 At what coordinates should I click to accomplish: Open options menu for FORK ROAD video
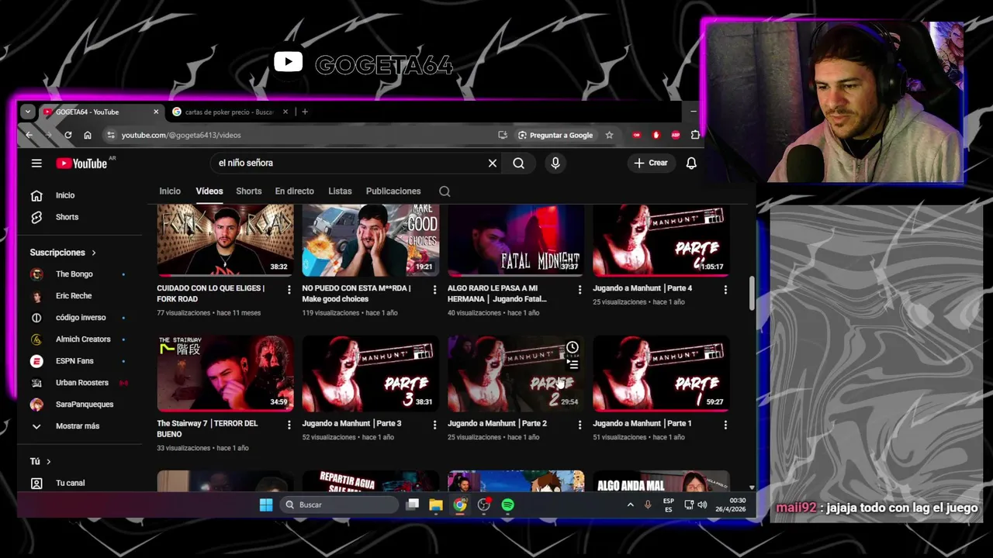tap(289, 289)
